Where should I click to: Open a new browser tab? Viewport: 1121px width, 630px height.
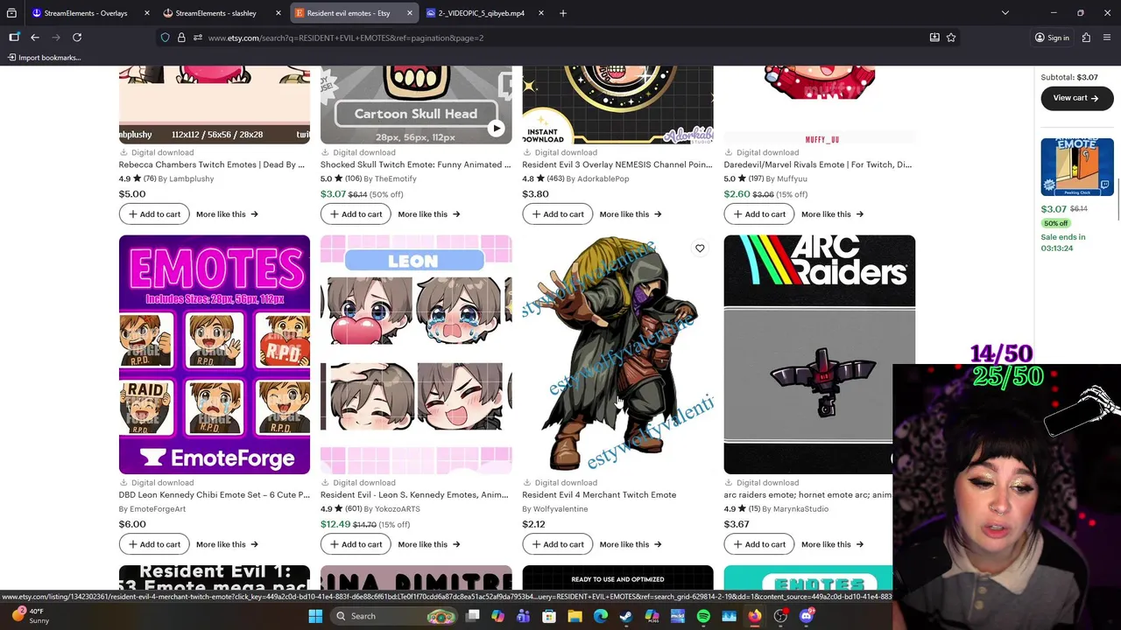[x=563, y=13]
